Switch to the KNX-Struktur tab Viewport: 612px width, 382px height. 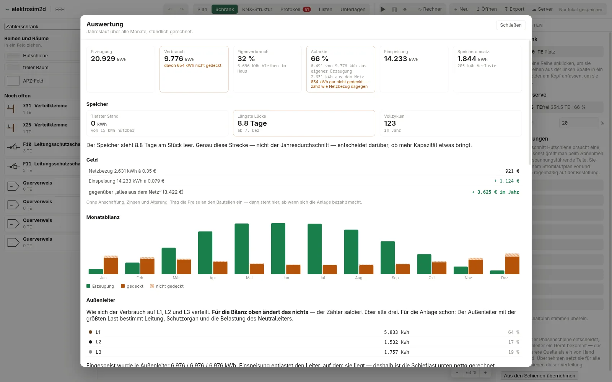point(257,9)
